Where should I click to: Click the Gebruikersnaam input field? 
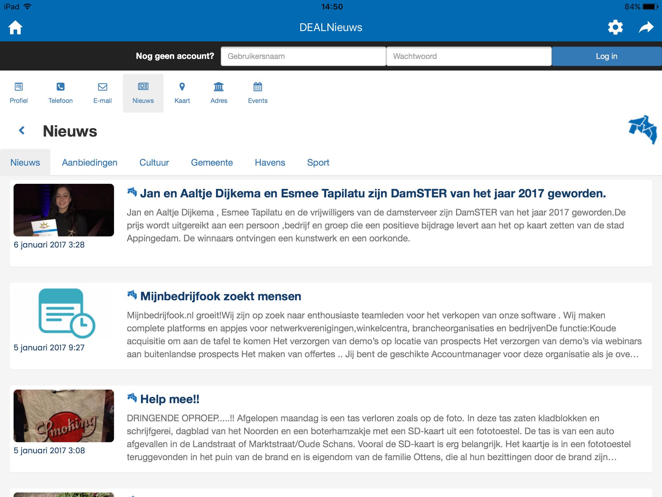tap(303, 56)
